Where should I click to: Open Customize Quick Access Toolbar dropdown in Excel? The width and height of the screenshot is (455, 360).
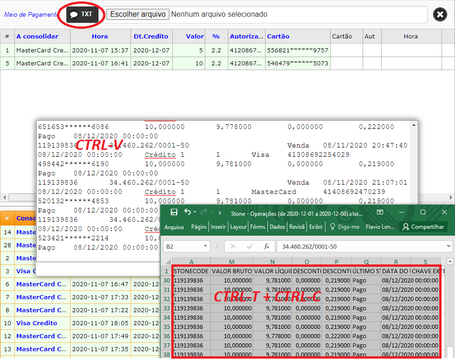point(220,213)
